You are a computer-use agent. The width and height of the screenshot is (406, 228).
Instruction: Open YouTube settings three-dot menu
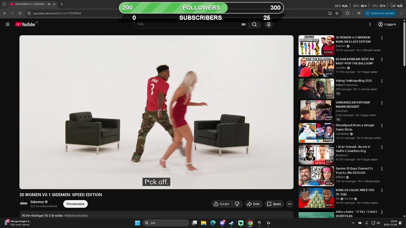(370, 24)
